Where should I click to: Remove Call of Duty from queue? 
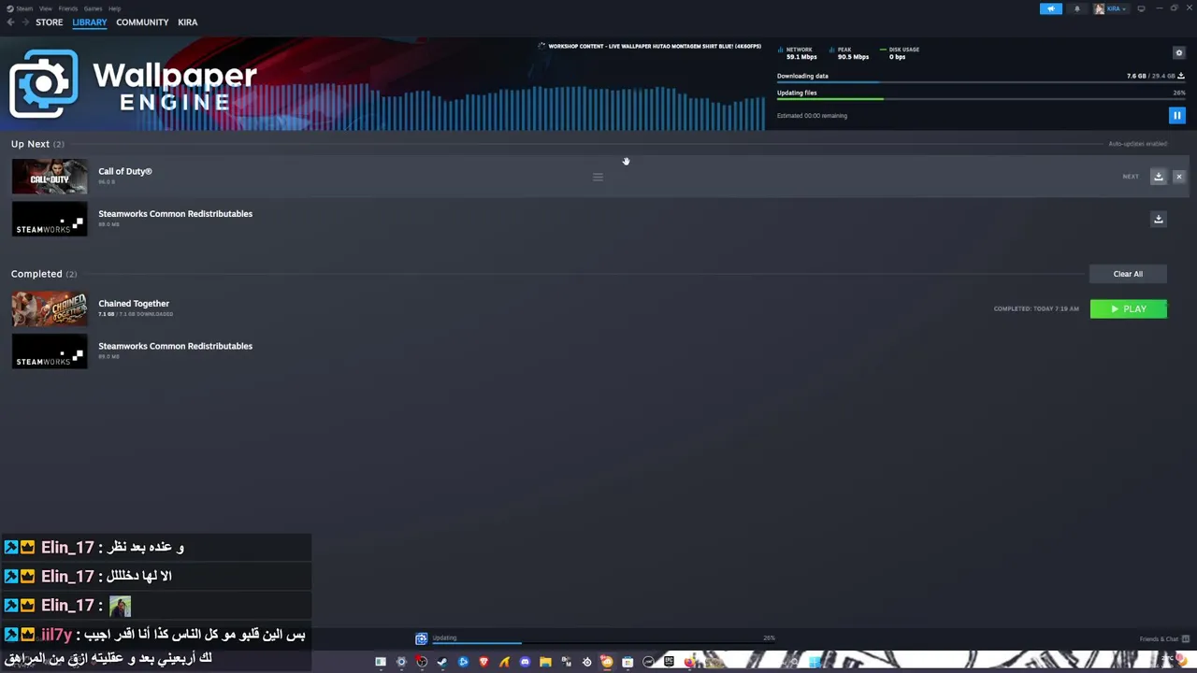1178,176
